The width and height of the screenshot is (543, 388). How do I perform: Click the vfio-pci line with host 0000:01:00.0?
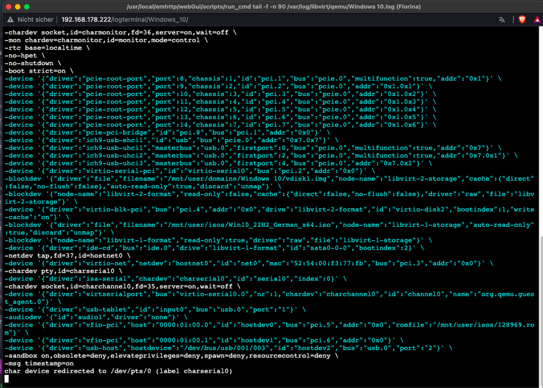pos(269,329)
